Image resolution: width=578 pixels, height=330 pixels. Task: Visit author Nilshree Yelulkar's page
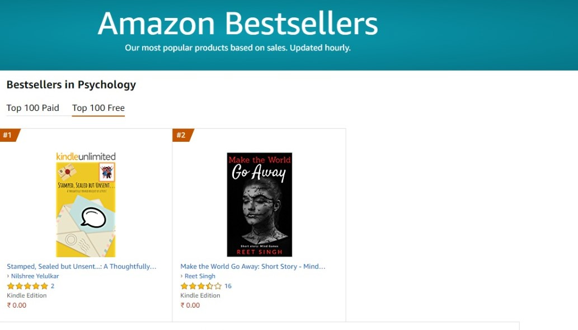coord(35,276)
